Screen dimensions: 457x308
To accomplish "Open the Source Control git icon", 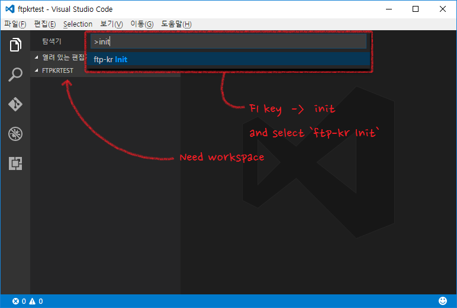I will click(15, 104).
